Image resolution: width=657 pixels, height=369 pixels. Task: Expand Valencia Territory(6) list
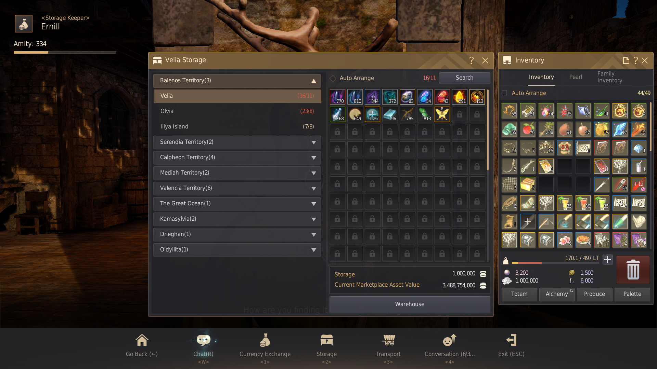(237, 189)
